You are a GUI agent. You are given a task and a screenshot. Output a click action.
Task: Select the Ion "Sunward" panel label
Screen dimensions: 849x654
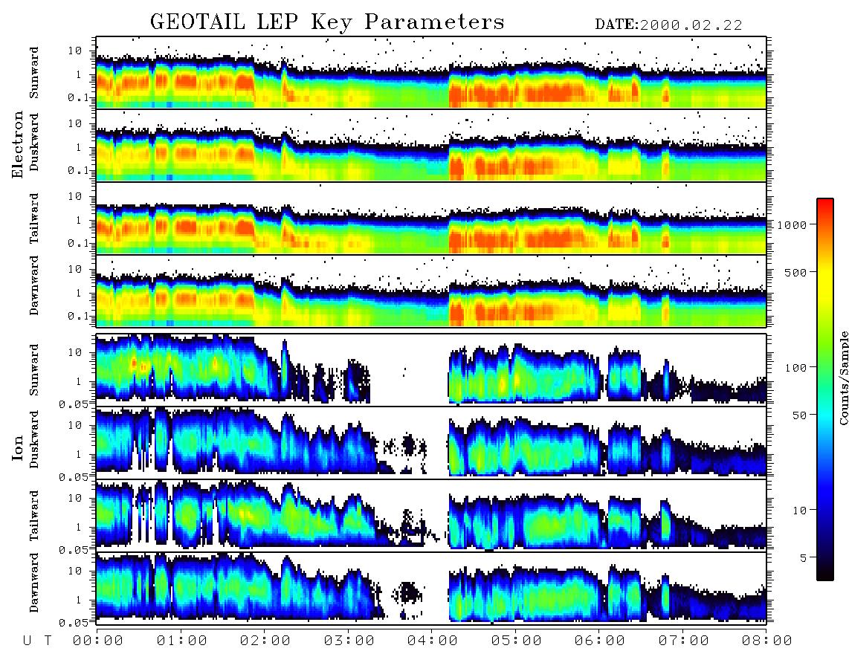34,370
